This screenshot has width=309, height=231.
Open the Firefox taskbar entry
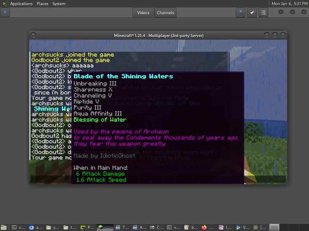coord(208,227)
